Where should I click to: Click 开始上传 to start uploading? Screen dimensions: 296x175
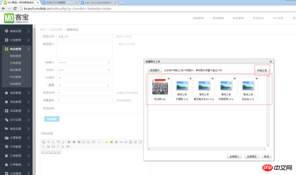pos(262,70)
